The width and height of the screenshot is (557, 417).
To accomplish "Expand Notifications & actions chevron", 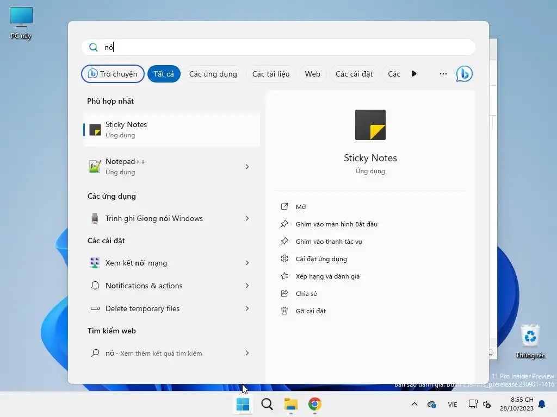I will (247, 286).
